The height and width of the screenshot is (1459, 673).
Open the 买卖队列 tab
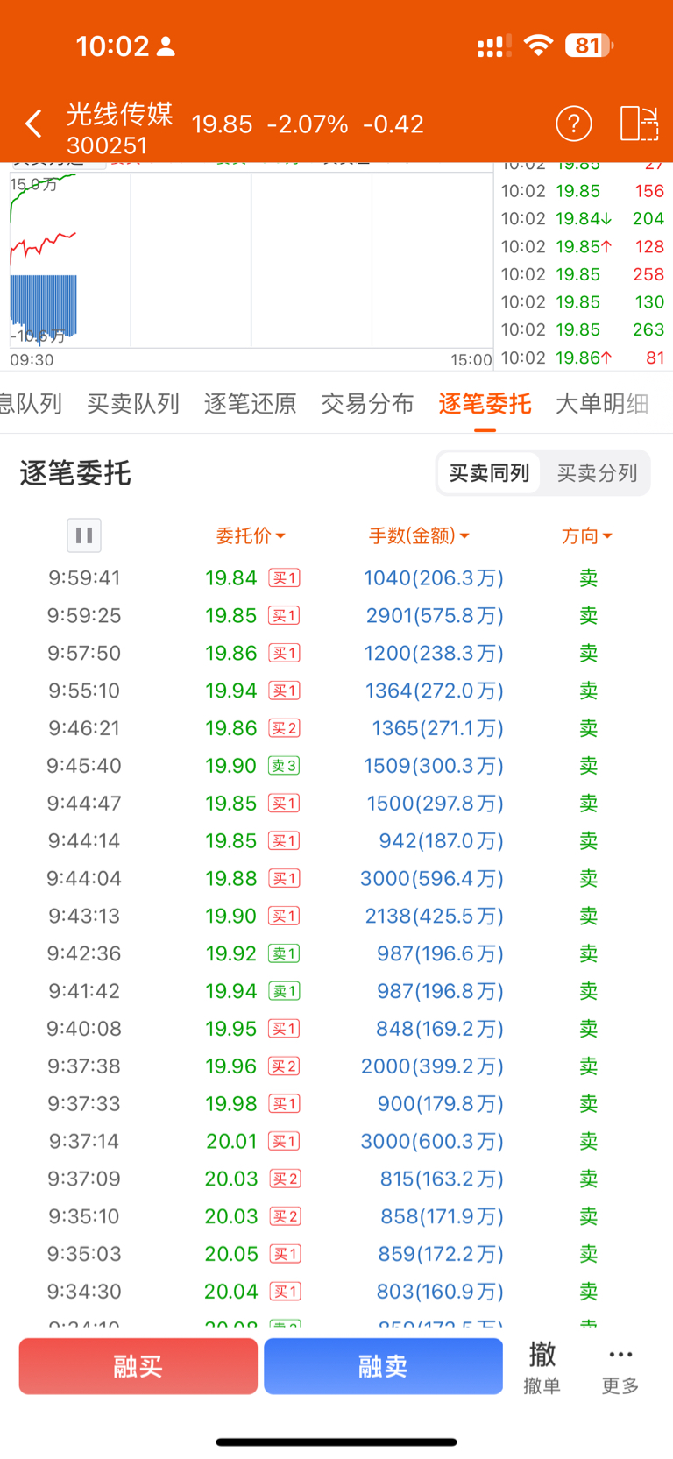tap(133, 403)
